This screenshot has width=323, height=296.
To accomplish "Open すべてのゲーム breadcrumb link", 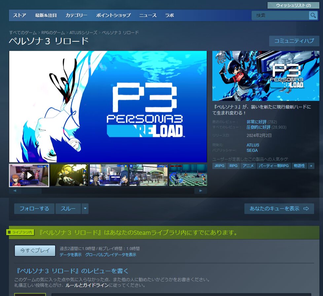I will 23,33.
